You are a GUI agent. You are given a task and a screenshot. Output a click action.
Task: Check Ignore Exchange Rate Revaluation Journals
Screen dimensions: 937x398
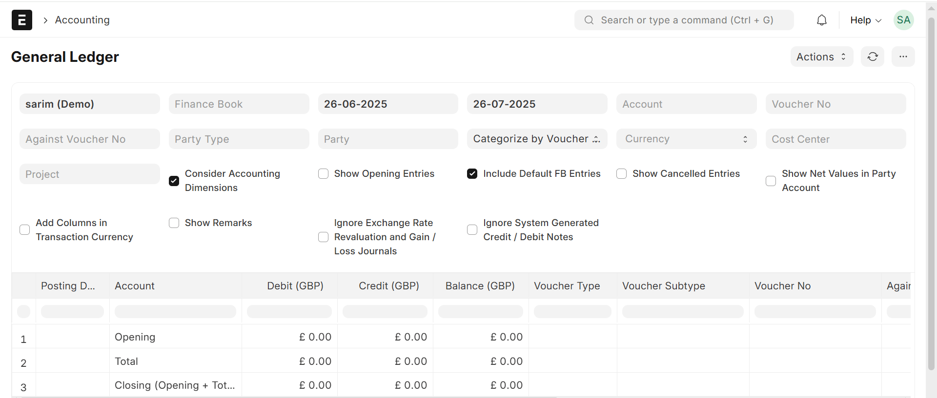click(x=323, y=237)
